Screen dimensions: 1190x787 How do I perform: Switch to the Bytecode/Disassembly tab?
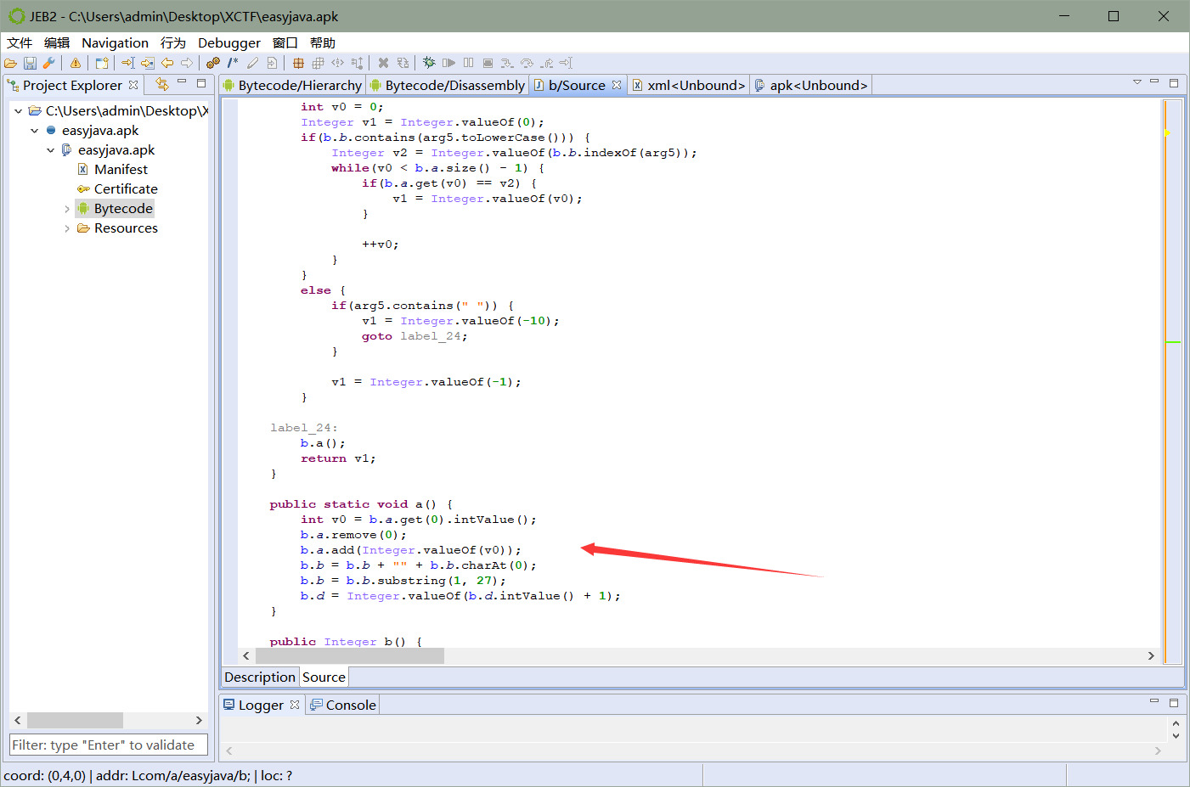[x=448, y=85]
